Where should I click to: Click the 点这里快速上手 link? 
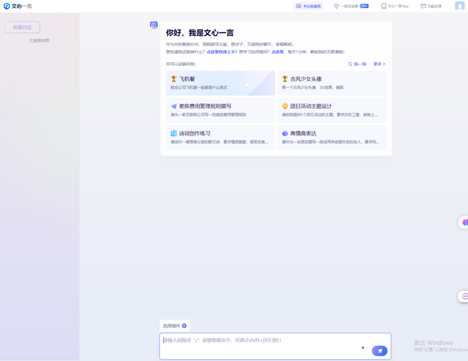(222, 52)
